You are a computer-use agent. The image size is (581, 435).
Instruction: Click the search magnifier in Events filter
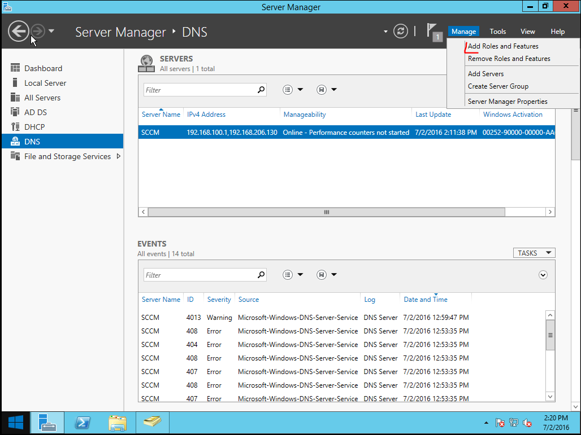[x=261, y=275]
